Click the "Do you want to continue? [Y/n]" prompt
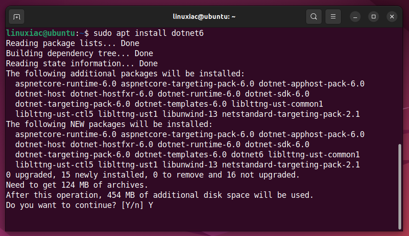 click(75, 206)
